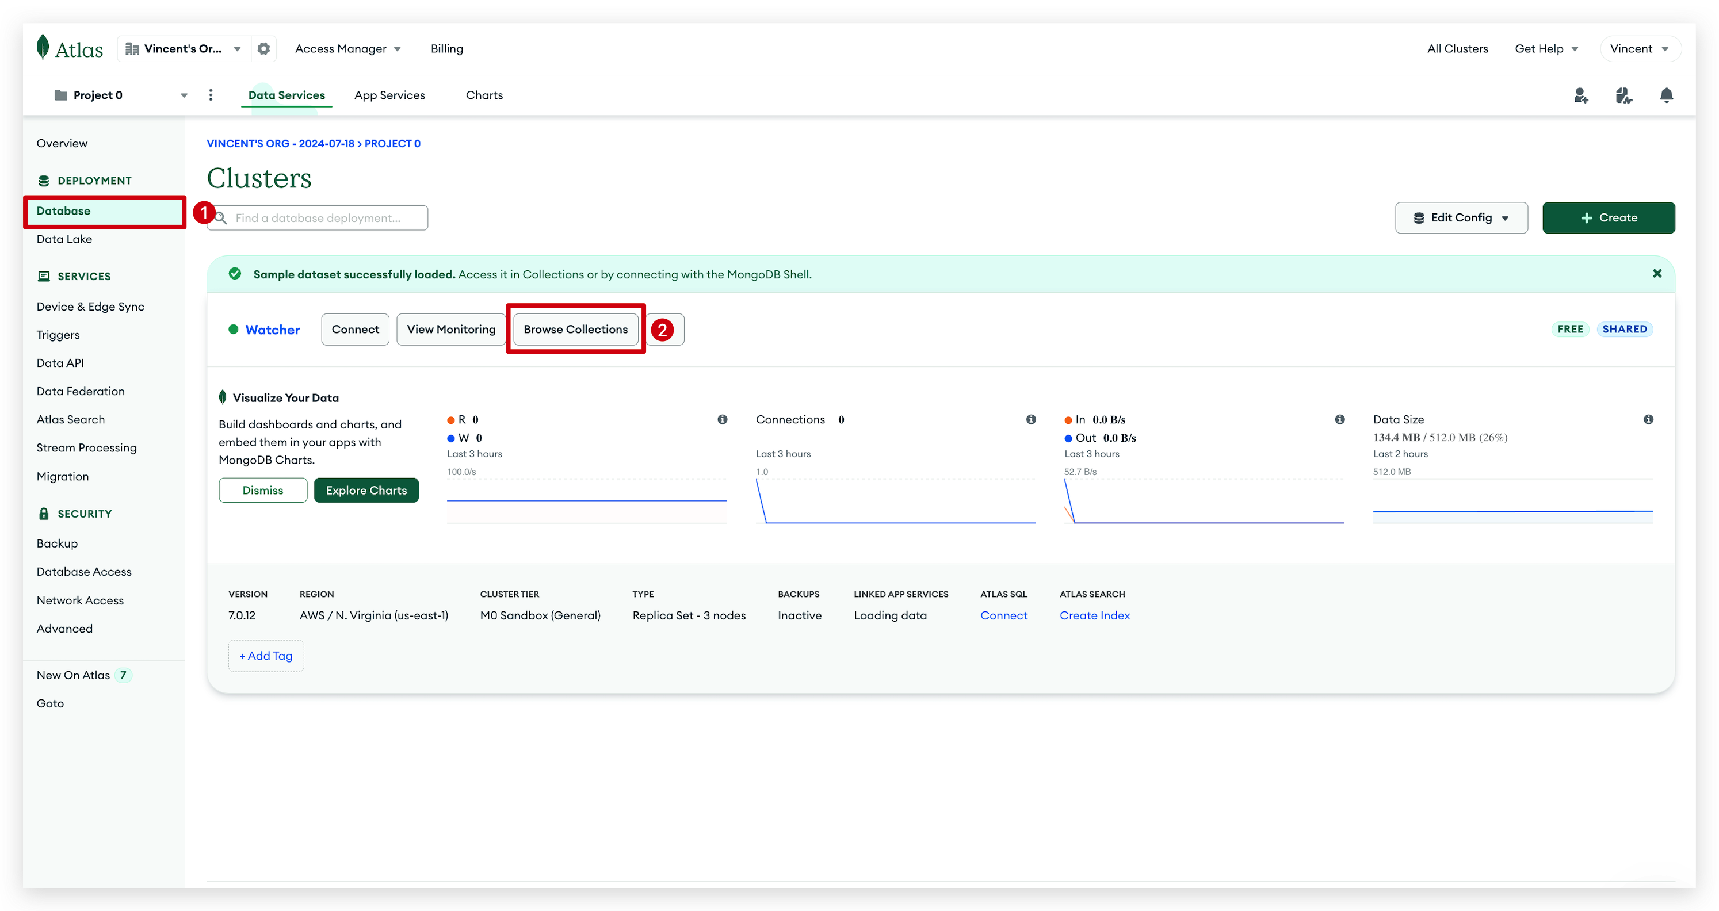Switch to the Data Services tab
The width and height of the screenshot is (1719, 911).
(286, 95)
